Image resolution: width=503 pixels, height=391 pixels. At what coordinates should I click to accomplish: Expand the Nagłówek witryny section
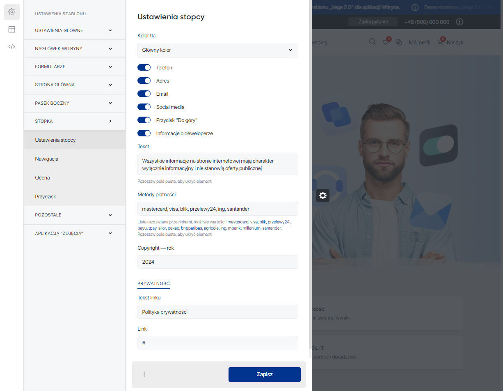click(74, 48)
